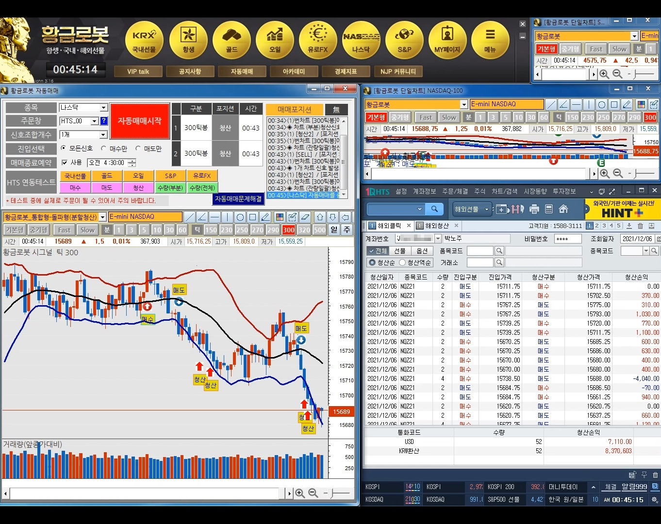Viewport: 661px width, 524px height.
Task: Select 모든신호 radio button
Action: (64, 148)
